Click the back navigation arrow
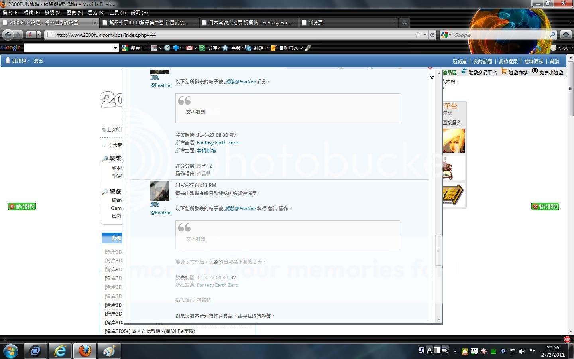574x359 pixels. [8, 35]
